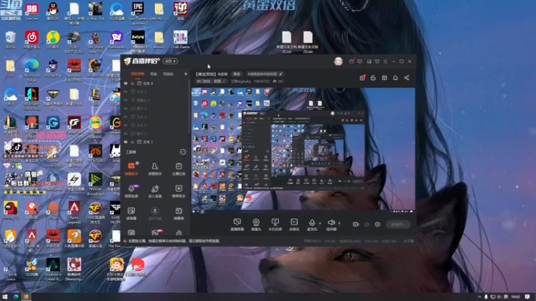536x301 pixels.
Task: Expand Windows system tray hidden icons
Action: (479, 297)
